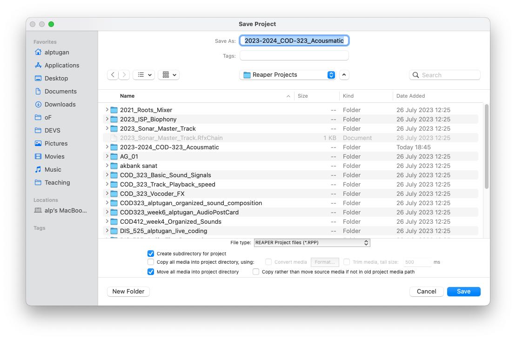Click into the Tags input field
This screenshot has width=516, height=340.
(294, 56)
